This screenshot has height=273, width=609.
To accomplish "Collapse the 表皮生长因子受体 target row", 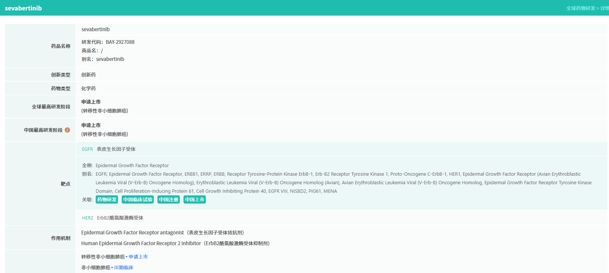I will pos(116,149).
